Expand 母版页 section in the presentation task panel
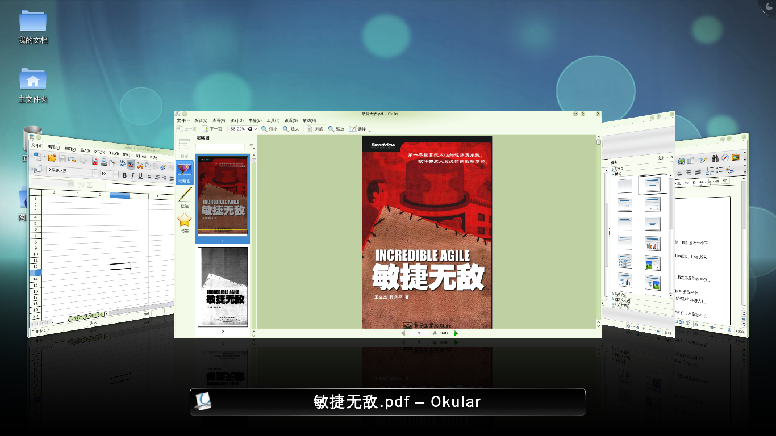This screenshot has width=776, height=436. pyautogui.click(x=618, y=169)
